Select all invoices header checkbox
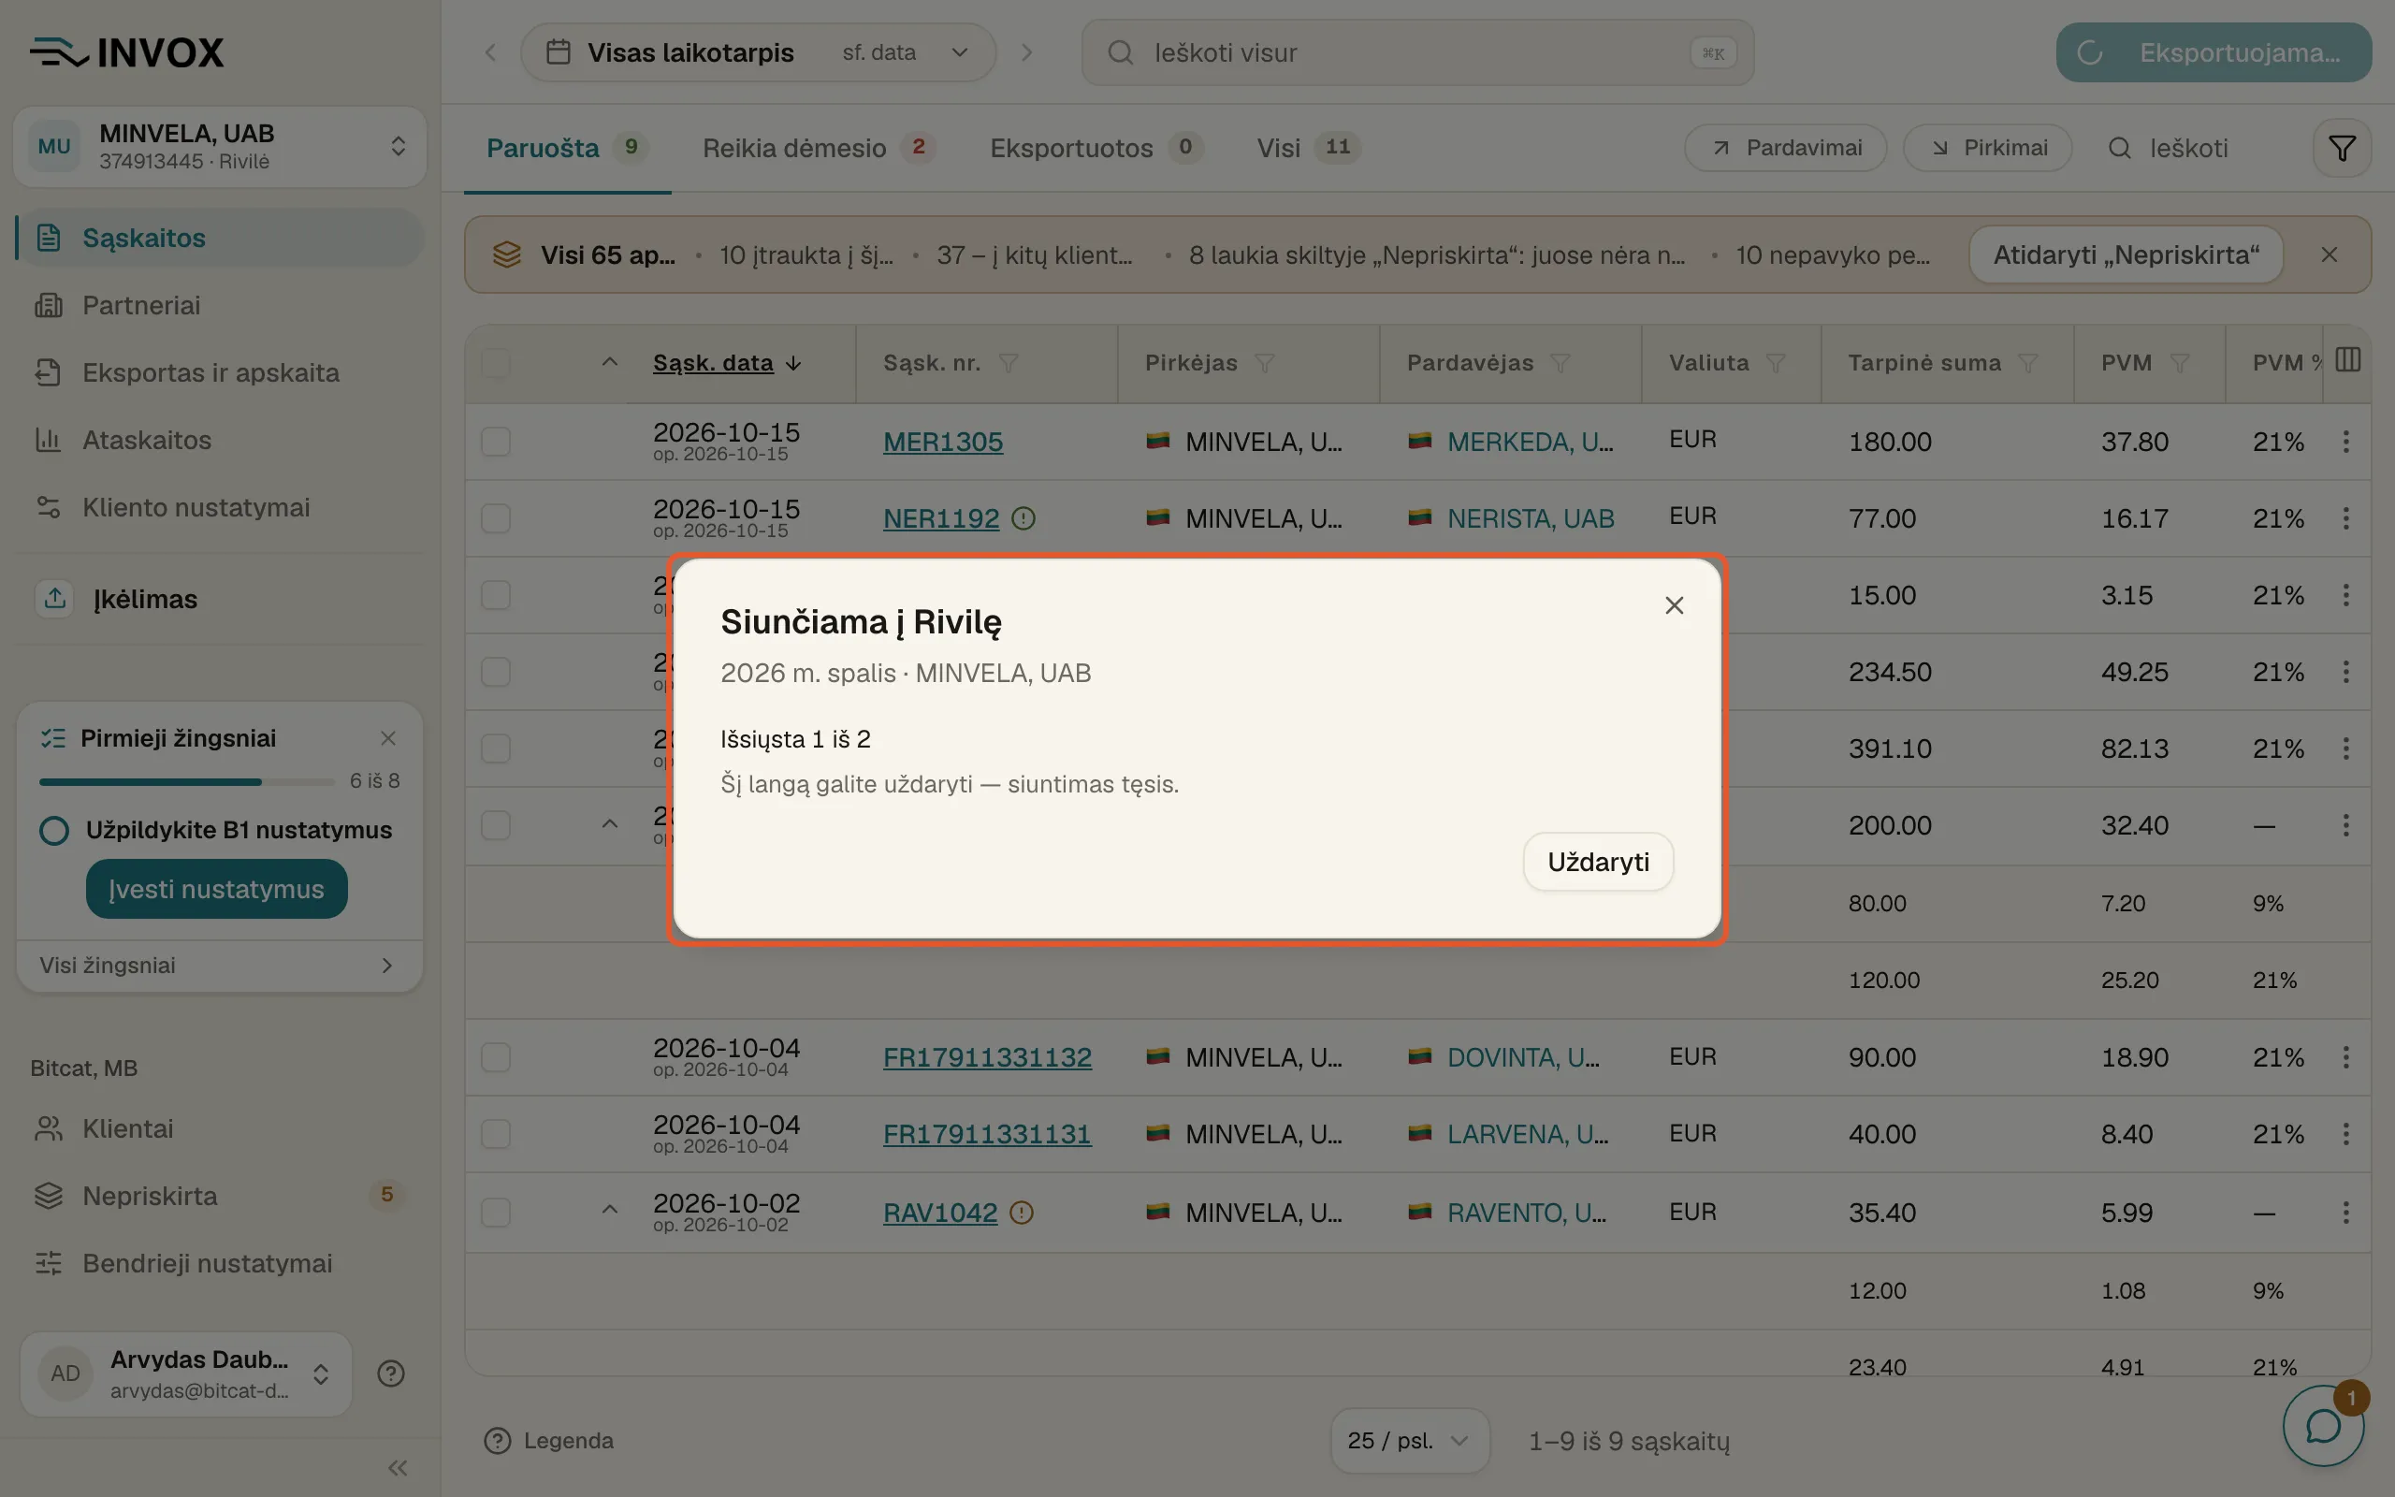This screenshot has width=2395, height=1497. (496, 363)
